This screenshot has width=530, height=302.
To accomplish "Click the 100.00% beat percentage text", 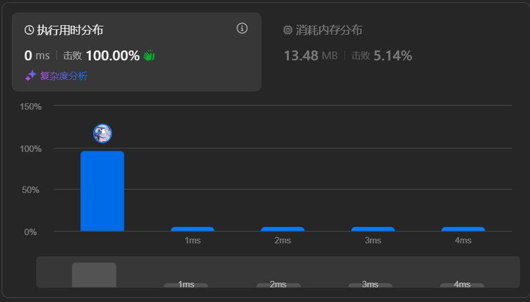I will click(113, 56).
